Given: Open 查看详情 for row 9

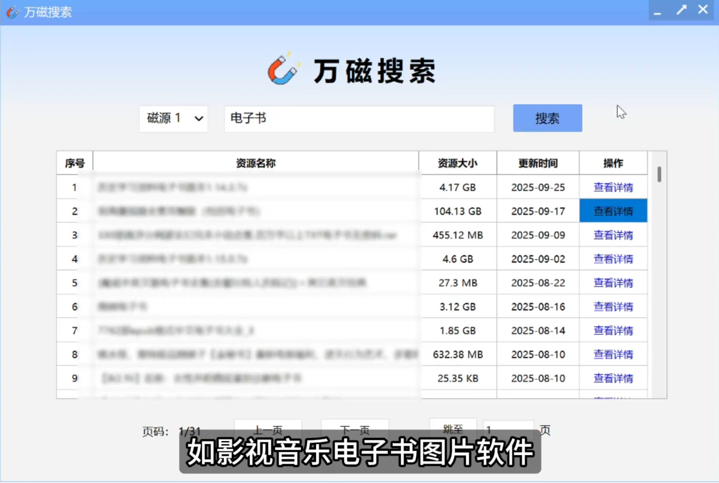Looking at the screenshot, I should [x=613, y=378].
